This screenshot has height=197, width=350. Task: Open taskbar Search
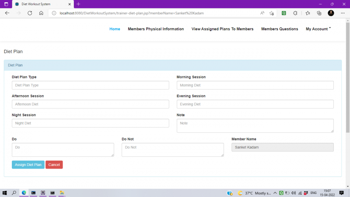[x=14, y=193]
